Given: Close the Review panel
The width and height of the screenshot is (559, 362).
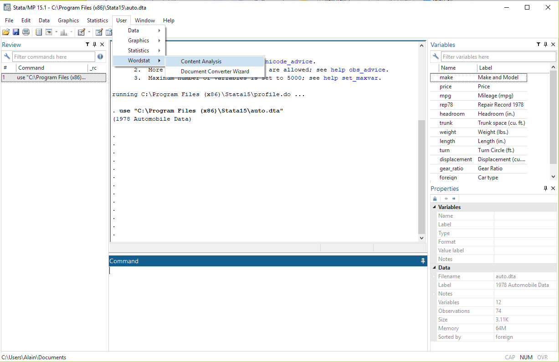Looking at the screenshot, I should [x=102, y=45].
